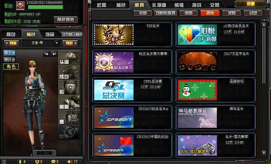Viewport: 271px width, 164px height.
Task: Click the 我的GP balance text
Action: coord(22,14)
